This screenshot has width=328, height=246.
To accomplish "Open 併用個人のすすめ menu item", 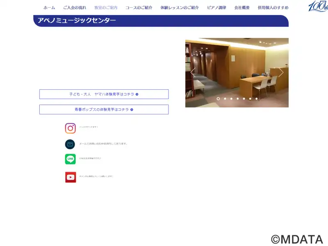I will click(x=273, y=8).
